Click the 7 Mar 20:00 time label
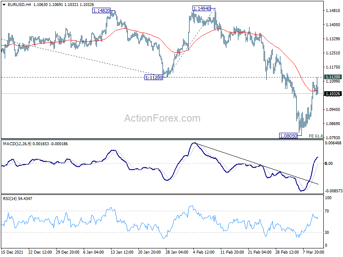343x257 pixels. [x=313, y=252]
